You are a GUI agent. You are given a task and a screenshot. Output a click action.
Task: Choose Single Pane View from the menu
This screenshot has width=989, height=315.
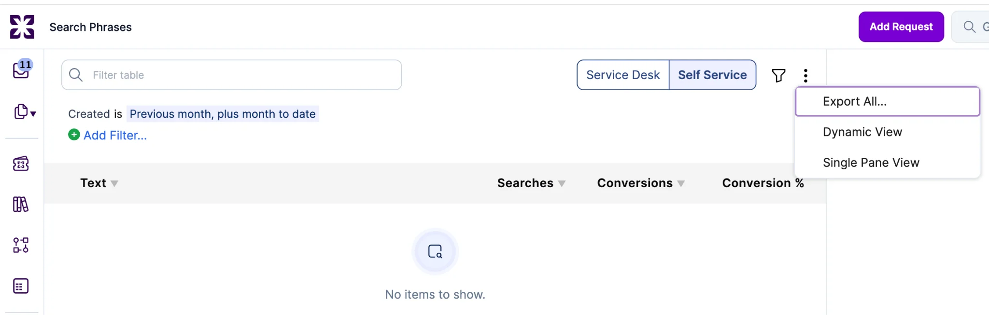pyautogui.click(x=871, y=163)
